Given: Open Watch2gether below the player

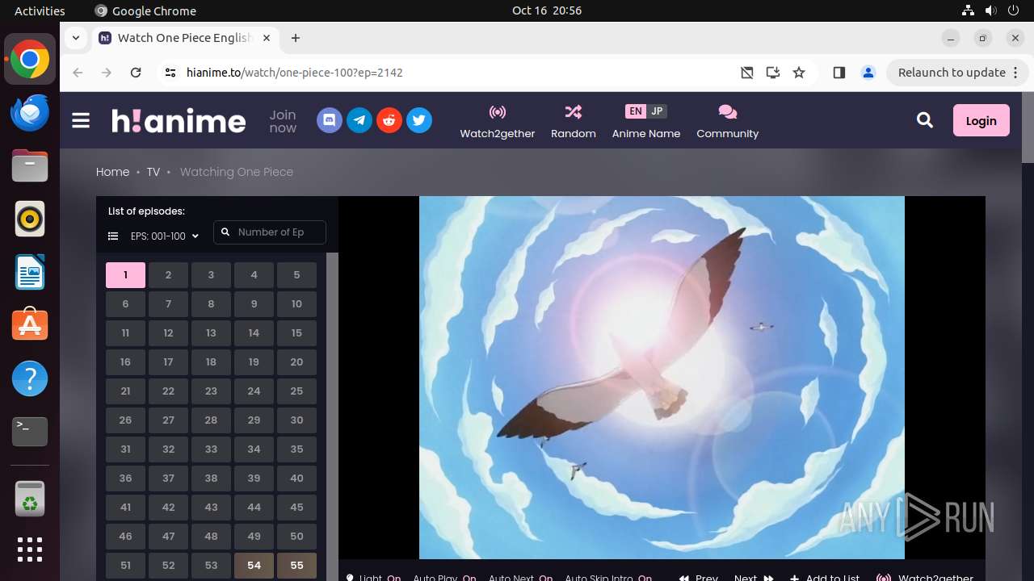Looking at the screenshot, I should [925, 577].
